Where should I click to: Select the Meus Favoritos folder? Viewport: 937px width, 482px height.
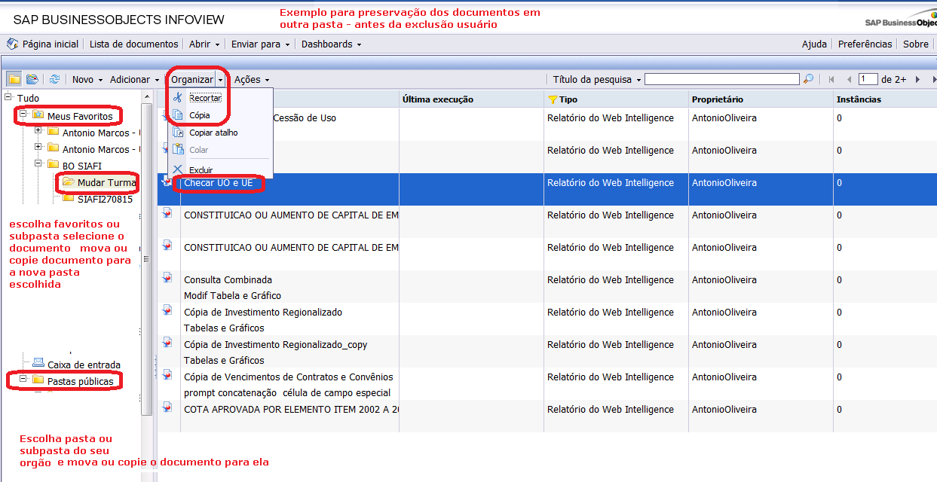80,116
